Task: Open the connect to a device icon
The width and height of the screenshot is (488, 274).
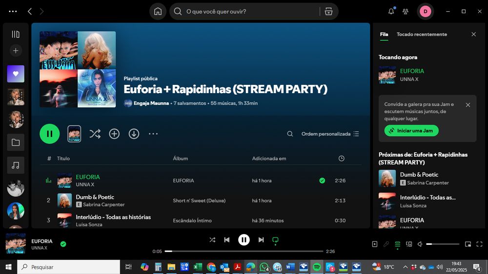Action: 409,244
